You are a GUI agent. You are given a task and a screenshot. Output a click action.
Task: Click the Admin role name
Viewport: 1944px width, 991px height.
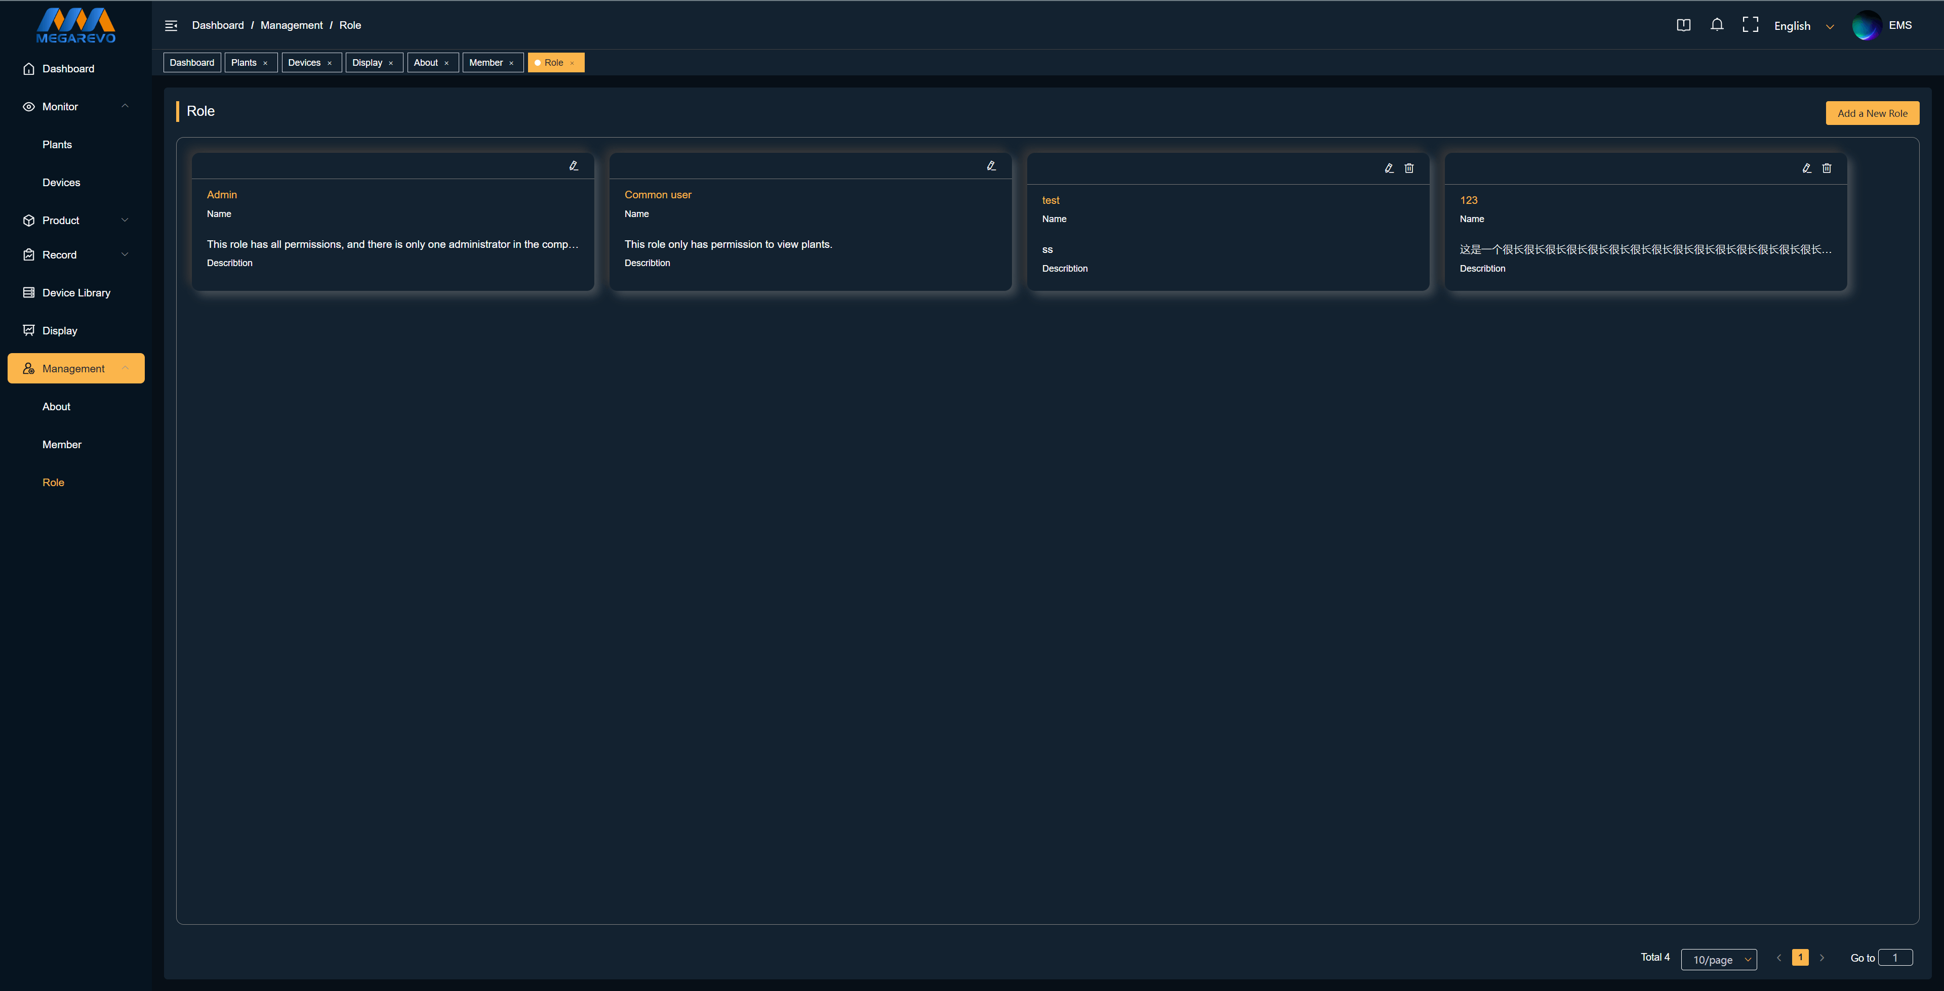point(222,195)
